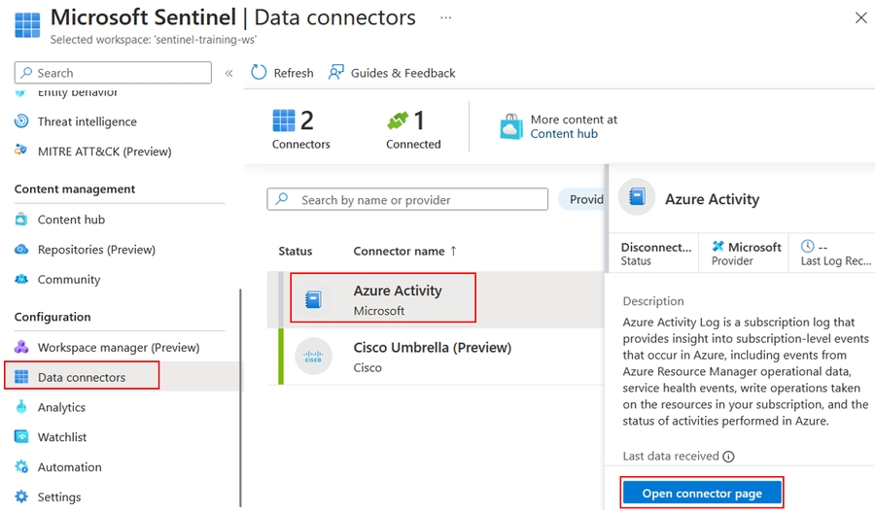Click the Threat intelligence icon in sidebar
The width and height of the screenshot is (875, 514).
[x=21, y=121]
